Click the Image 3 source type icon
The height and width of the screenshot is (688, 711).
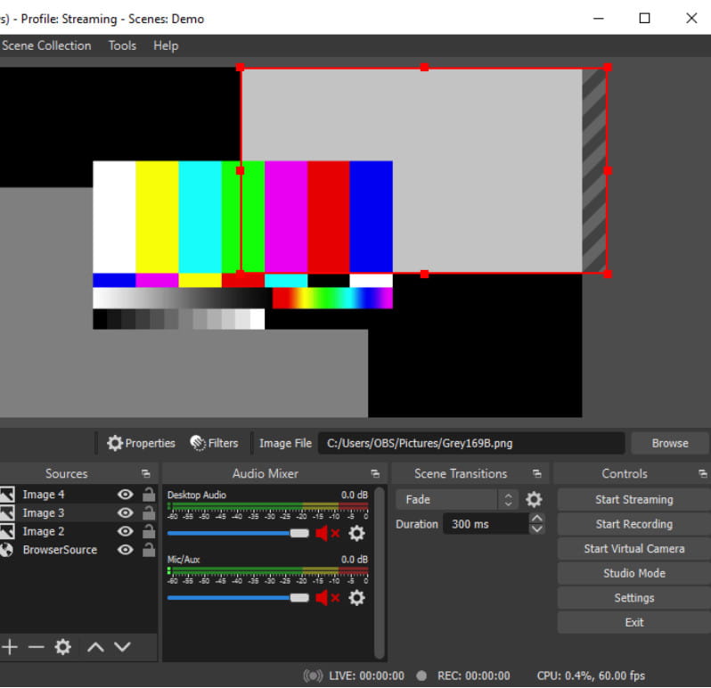(x=7, y=512)
